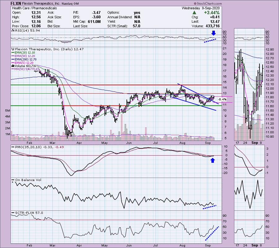The width and height of the screenshot is (279, 248).
Task: Click the Last Size label
Action: [80, 26]
